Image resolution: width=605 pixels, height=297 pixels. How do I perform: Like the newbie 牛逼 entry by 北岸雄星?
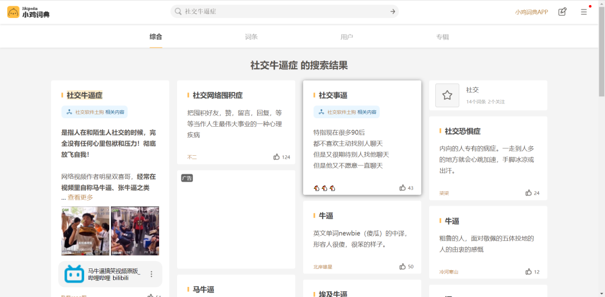coord(402,267)
